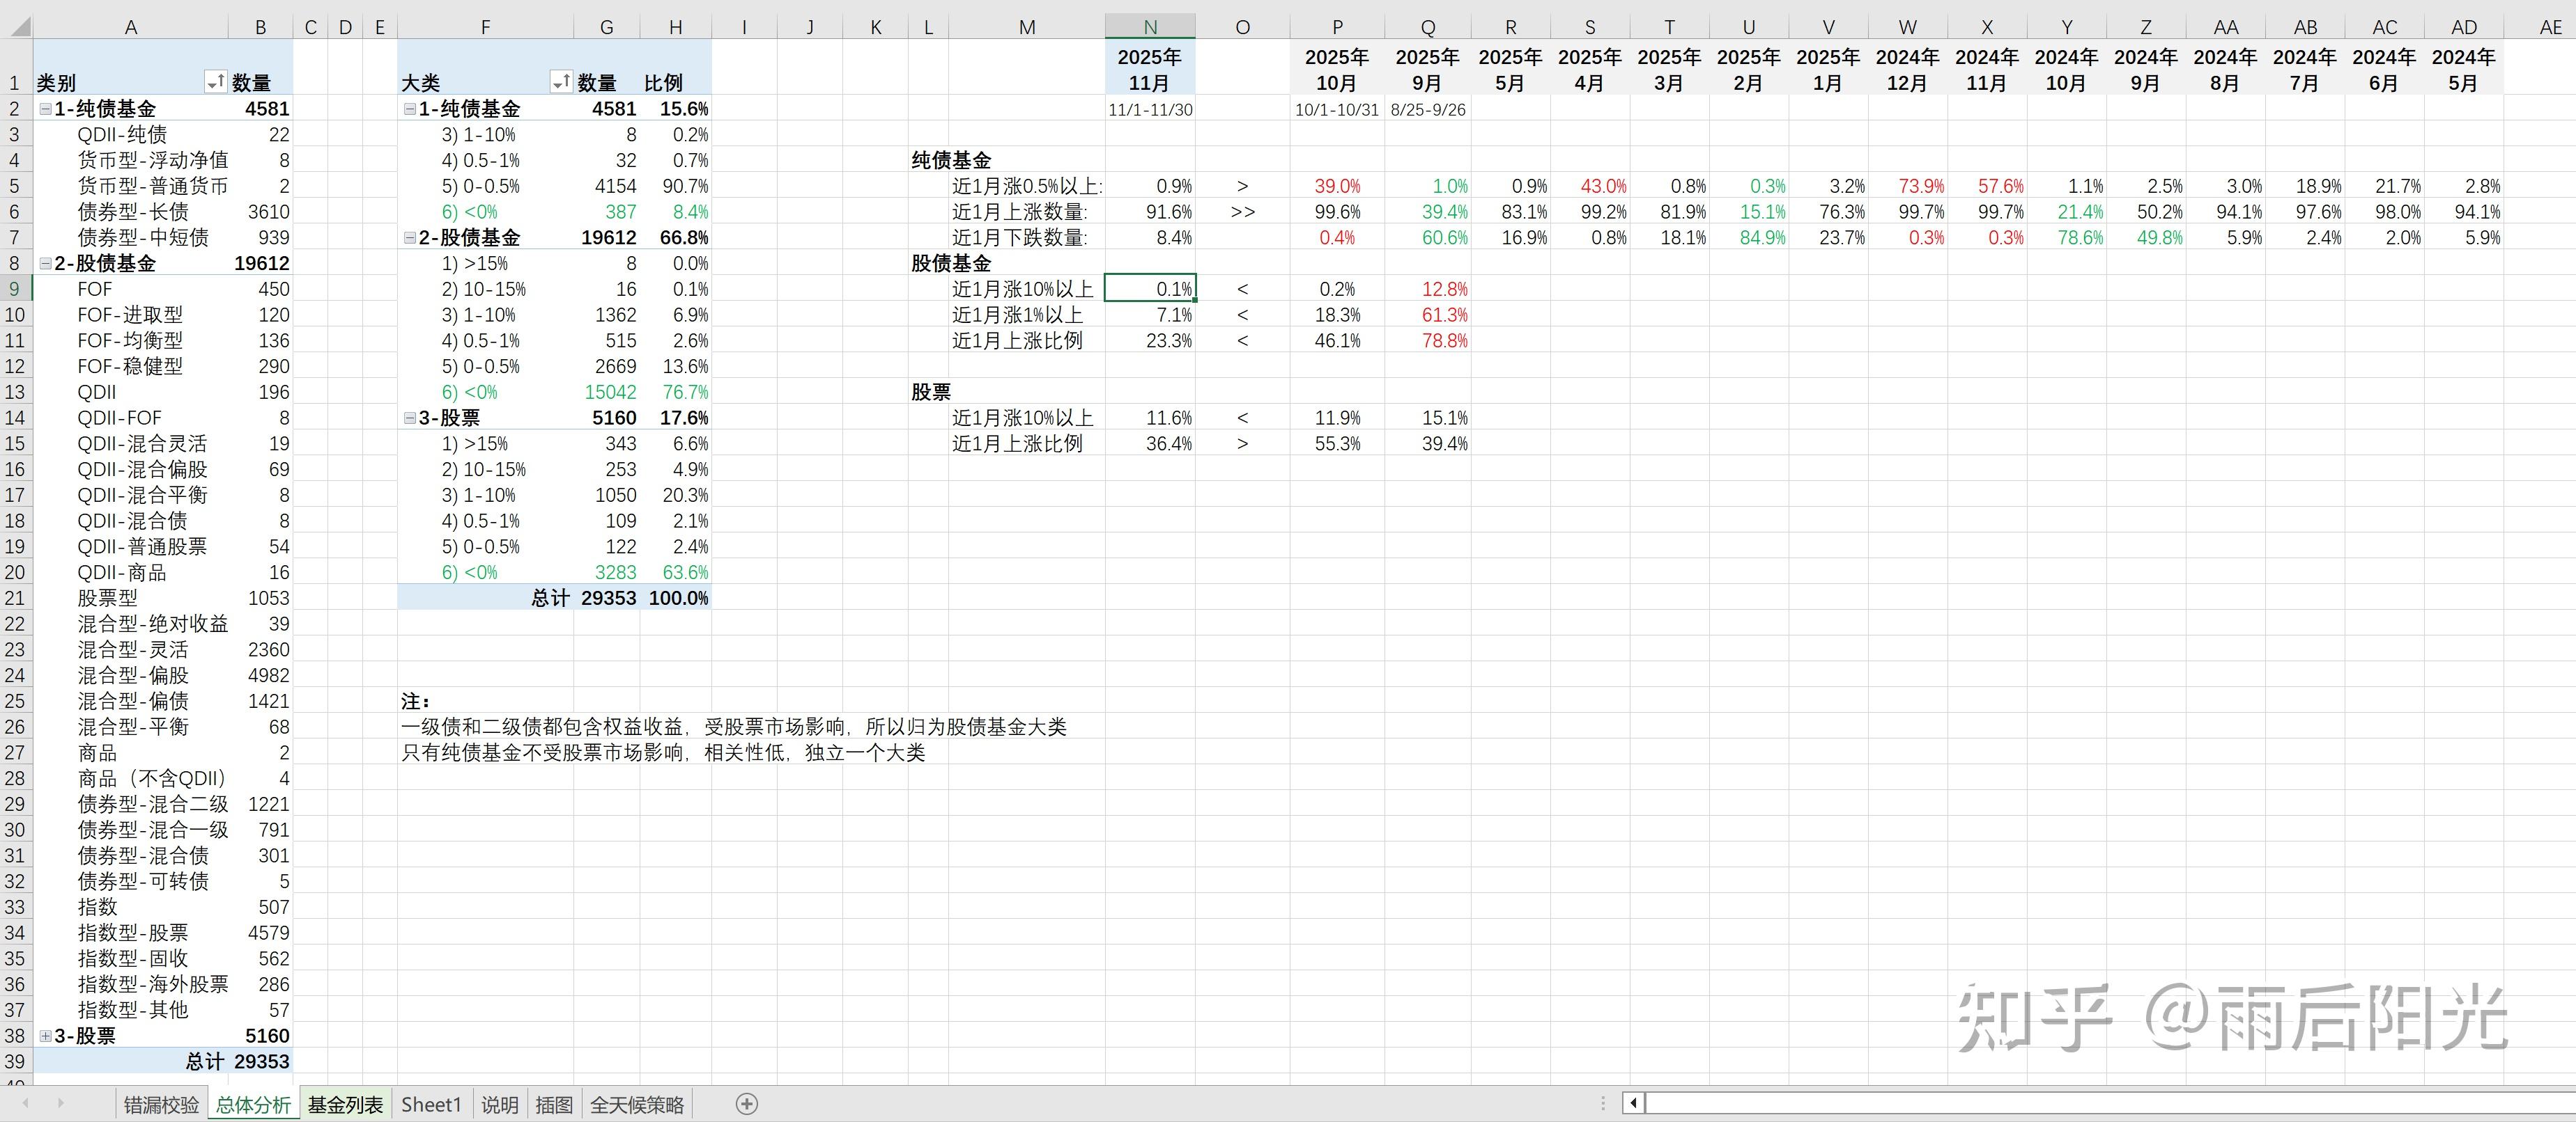Image resolution: width=2576 pixels, height=1122 pixels.
Task: Select the column N header
Action: click(1149, 27)
